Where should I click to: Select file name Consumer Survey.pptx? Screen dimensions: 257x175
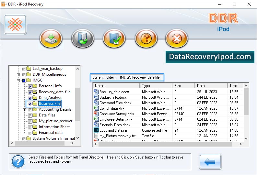pos(117,114)
